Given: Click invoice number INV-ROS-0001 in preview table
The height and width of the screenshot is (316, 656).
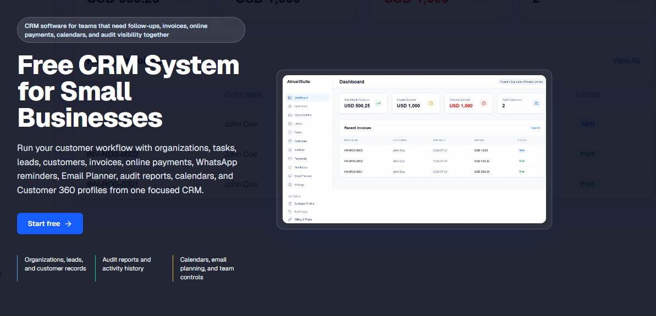Looking at the screenshot, I should [x=353, y=172].
